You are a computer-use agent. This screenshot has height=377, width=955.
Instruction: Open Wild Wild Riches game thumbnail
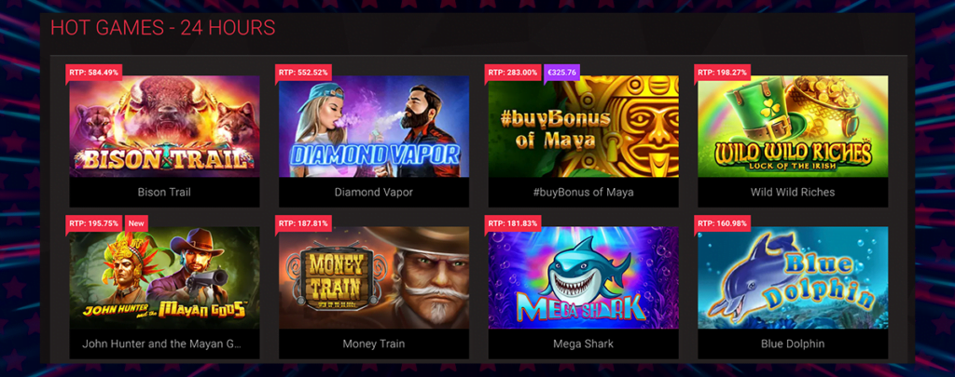(793, 127)
